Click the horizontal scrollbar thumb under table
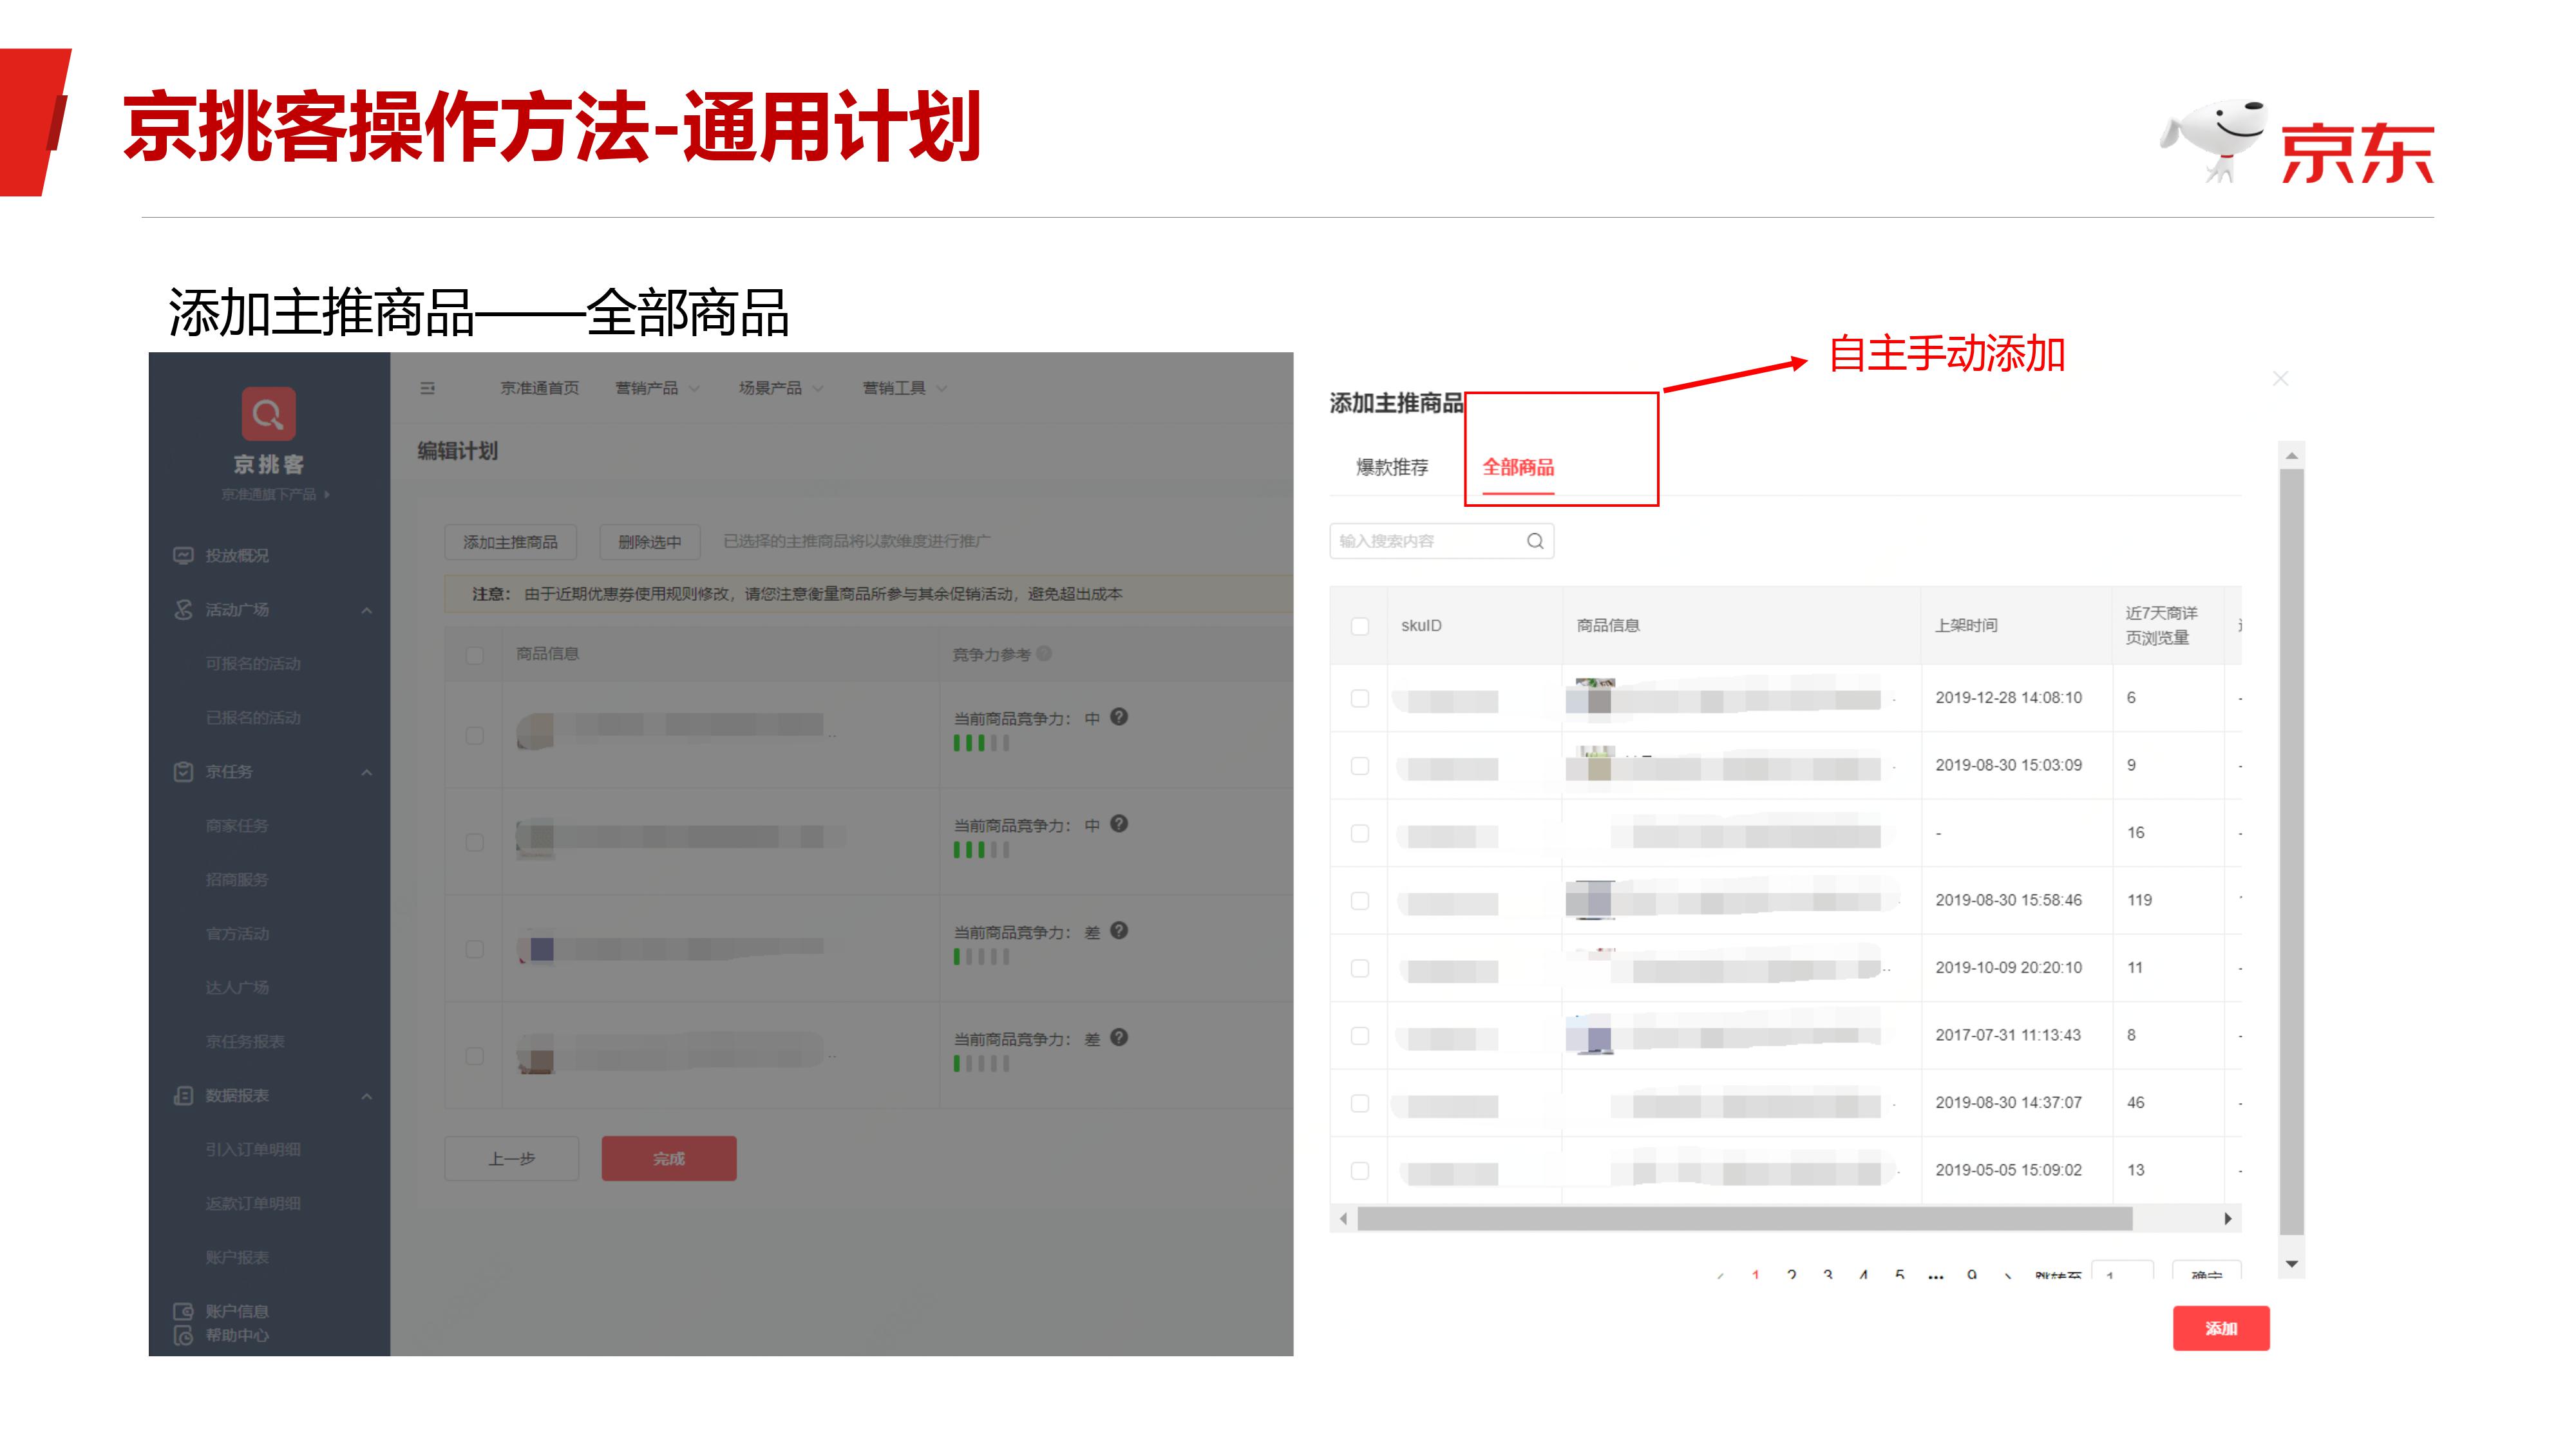 click(1745, 1218)
